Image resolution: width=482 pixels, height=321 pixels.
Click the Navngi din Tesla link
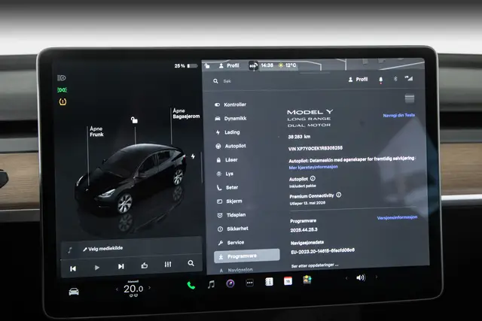tap(398, 115)
